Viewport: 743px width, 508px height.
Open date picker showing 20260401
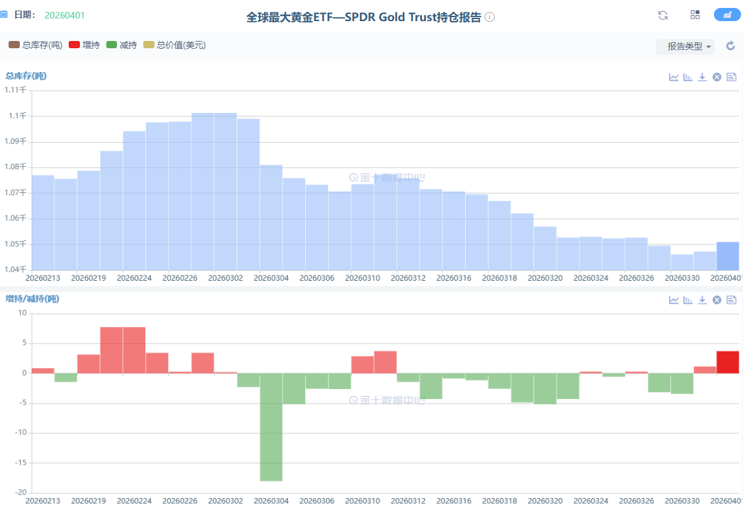(x=65, y=15)
